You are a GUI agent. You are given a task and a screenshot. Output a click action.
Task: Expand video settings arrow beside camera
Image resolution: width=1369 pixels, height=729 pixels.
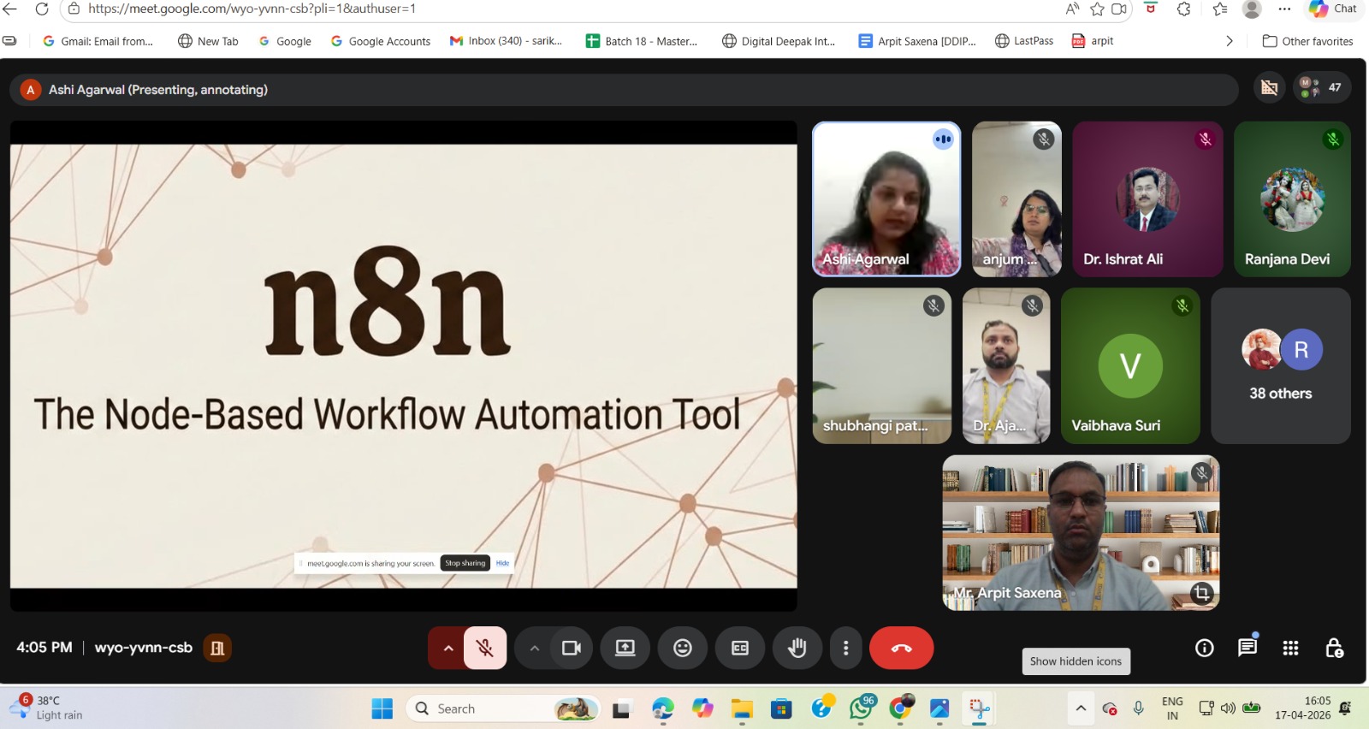(534, 648)
